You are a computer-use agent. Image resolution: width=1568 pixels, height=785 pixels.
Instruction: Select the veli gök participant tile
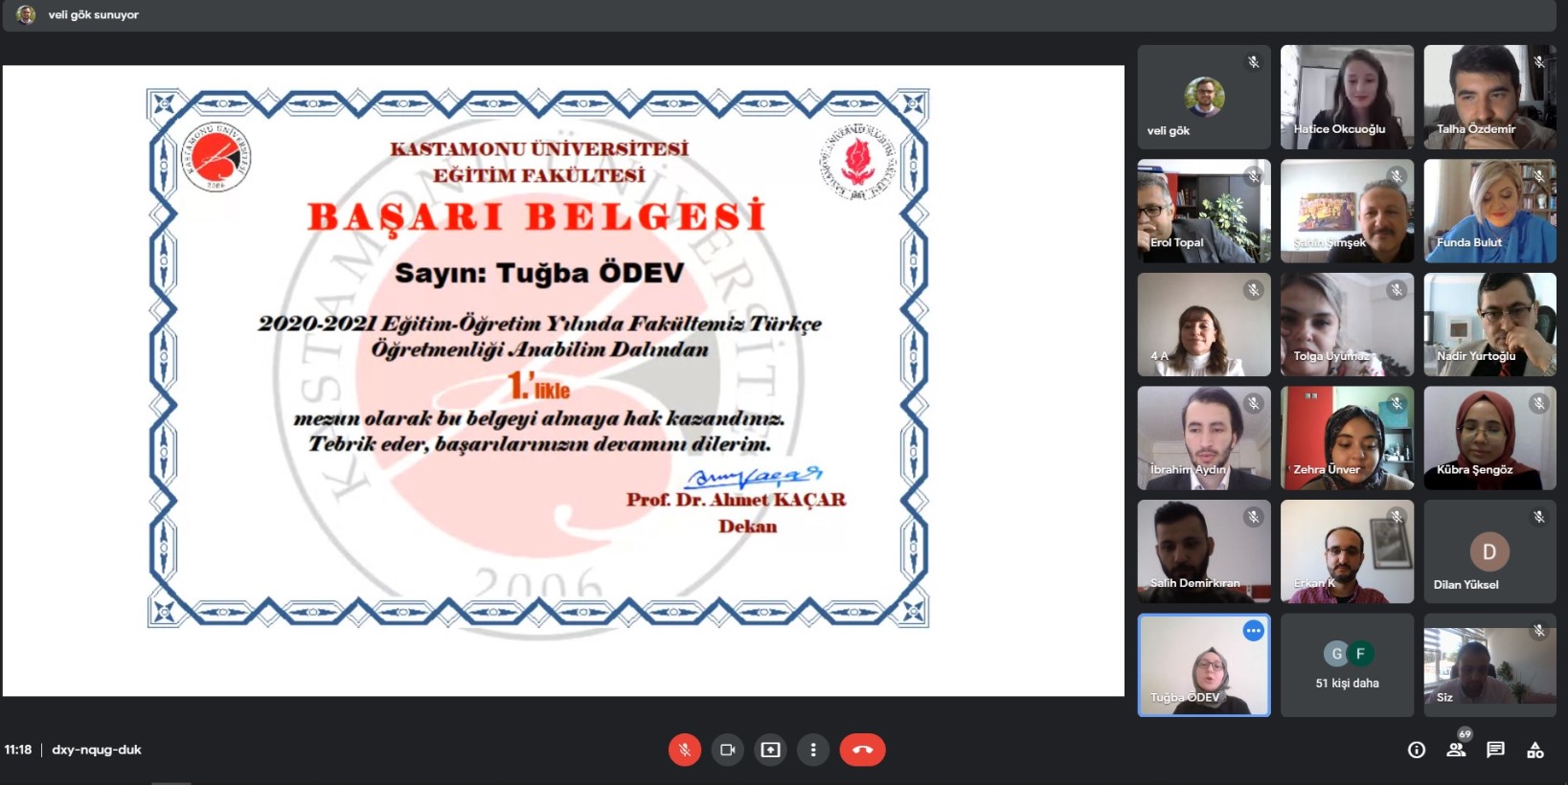1204,97
